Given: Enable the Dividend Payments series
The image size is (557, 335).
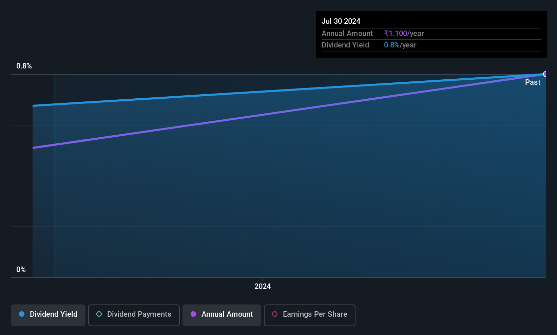Looking at the screenshot, I should point(134,315).
